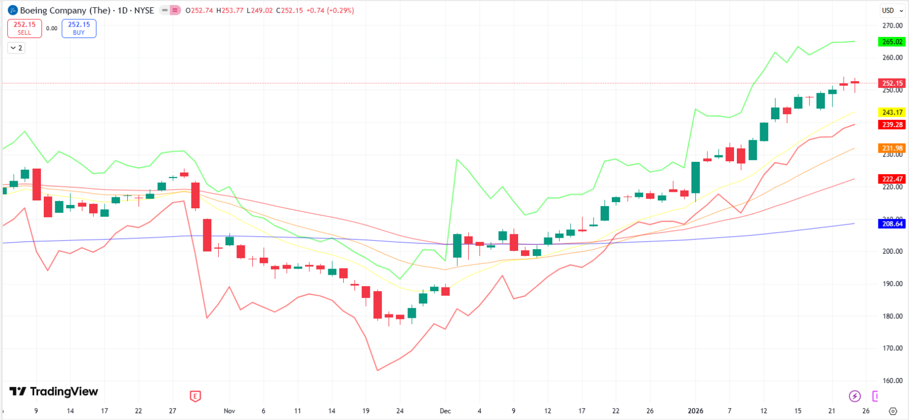909x420 pixels.
Task: Click the red 239.28 price label
Action: pyautogui.click(x=893, y=125)
